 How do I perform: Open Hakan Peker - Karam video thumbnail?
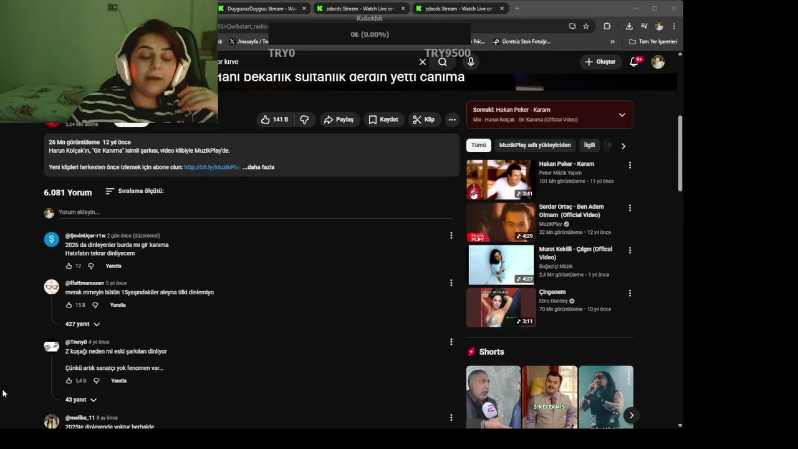pos(501,180)
